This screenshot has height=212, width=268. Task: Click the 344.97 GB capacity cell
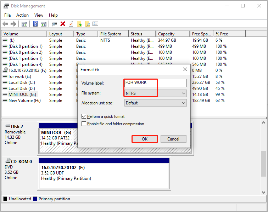[x=167, y=40]
